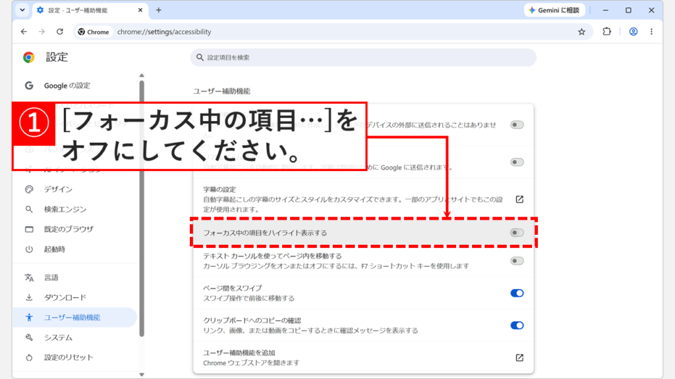Viewport: 675px width, 379px height.
Task: Click the Chrome logo beside 設定
Action: tap(29, 57)
